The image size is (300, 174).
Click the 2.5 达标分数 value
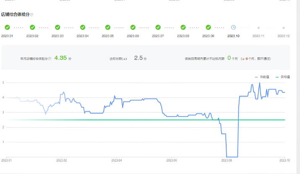(138, 58)
